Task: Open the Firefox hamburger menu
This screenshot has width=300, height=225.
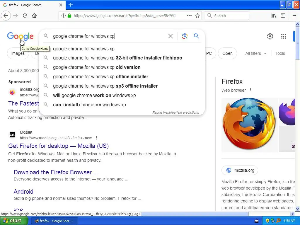Action: (x=294, y=16)
